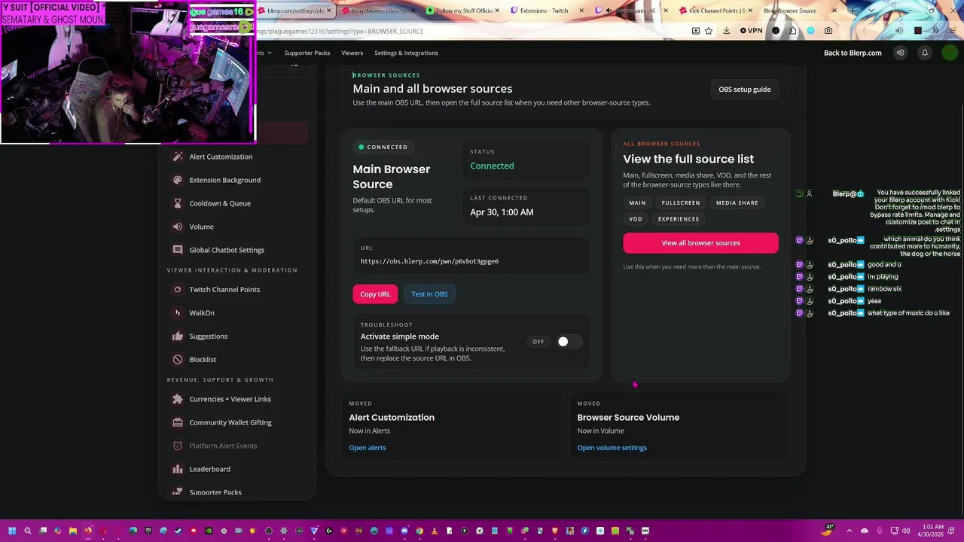Viewport: 964px width, 542px height.
Task: Open the Cooldown & Queue hourglass icon
Action: coord(178,203)
